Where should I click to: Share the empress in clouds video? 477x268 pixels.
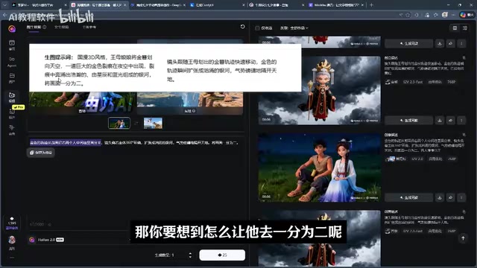(450, 121)
